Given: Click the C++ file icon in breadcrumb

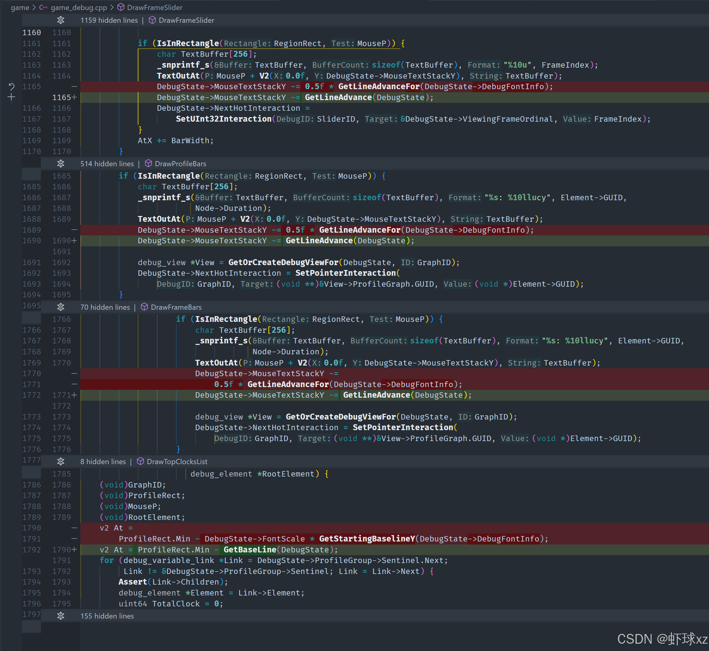Looking at the screenshot, I should (43, 7).
